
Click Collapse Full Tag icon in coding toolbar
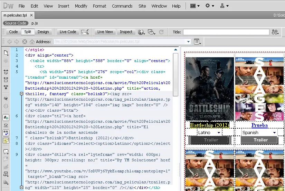[x=6, y=72]
